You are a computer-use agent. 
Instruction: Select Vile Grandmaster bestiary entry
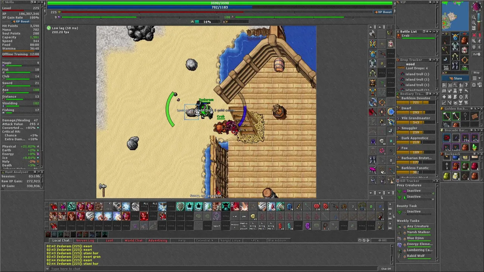(416, 121)
